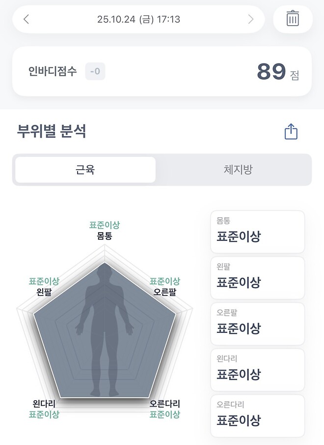
Task: Tap the 오른팔 result card
Action: [x=257, y=324]
